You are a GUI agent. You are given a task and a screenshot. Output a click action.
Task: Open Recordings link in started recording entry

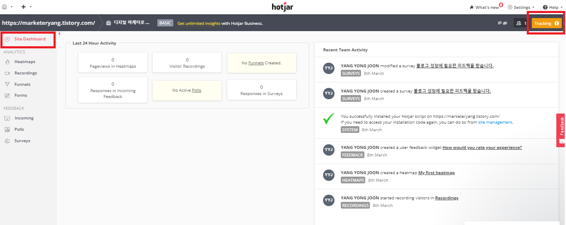point(447,198)
